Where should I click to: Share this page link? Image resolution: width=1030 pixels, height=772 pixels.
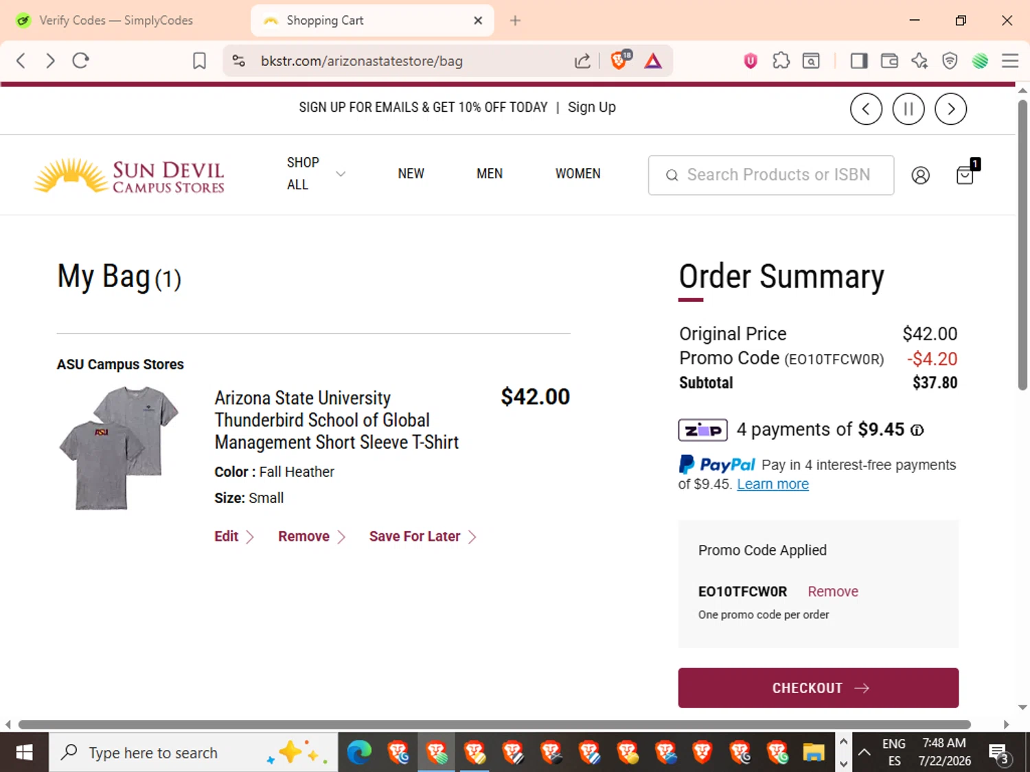(x=582, y=61)
